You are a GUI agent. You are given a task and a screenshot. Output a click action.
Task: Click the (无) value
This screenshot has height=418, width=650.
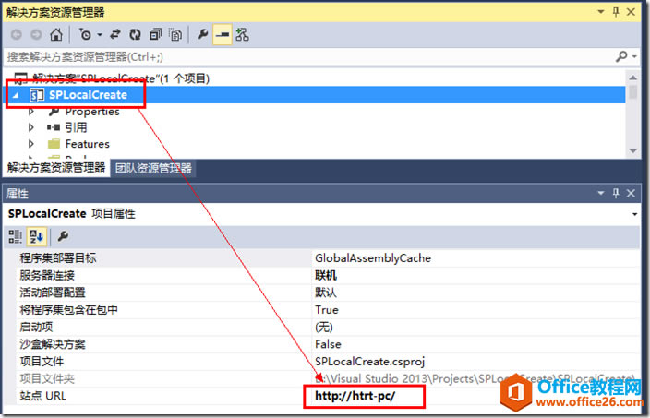pos(324,327)
